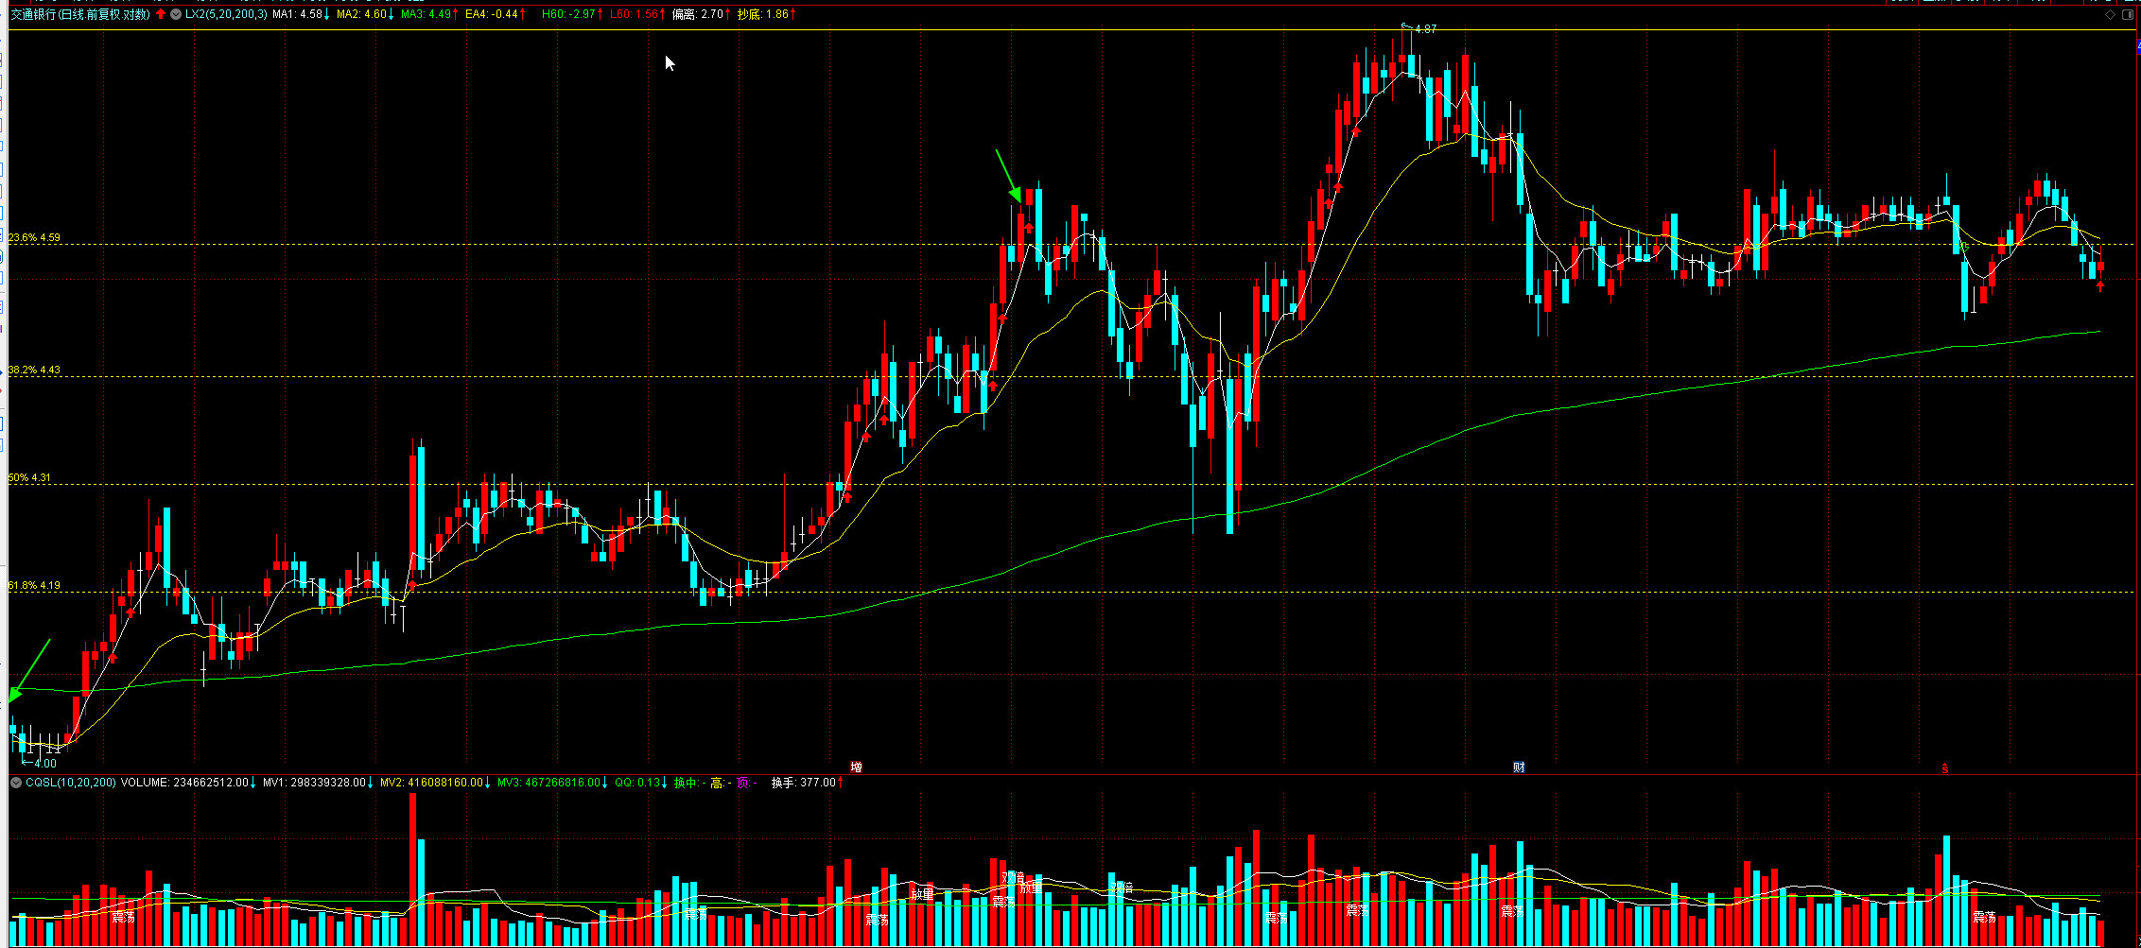Click the red buy arrow under the latest candle
Screen dimensions: 2141x948
(2100, 286)
